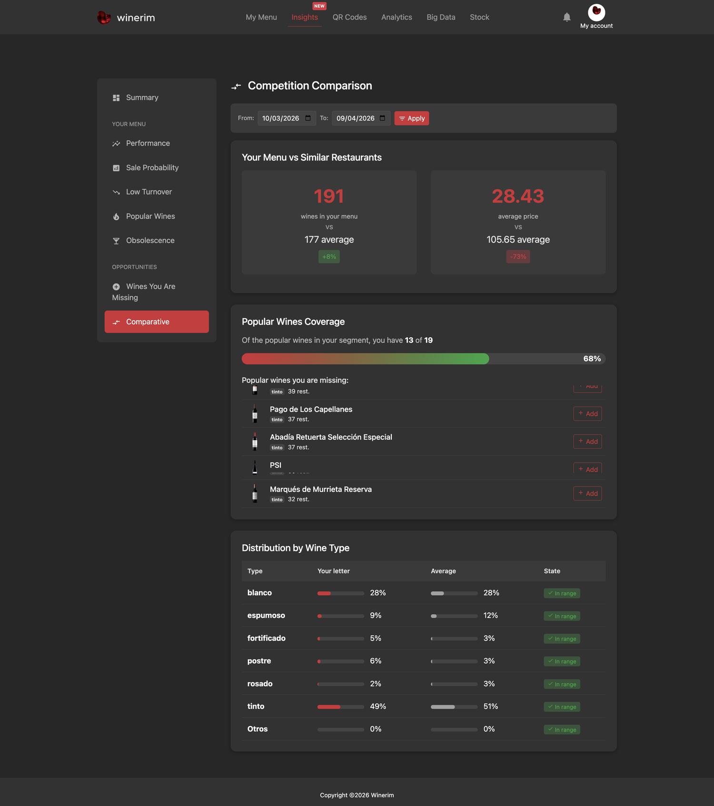The image size is (714, 806).
Task: Click the Competition Comparison heading icon
Action: pos(236,86)
